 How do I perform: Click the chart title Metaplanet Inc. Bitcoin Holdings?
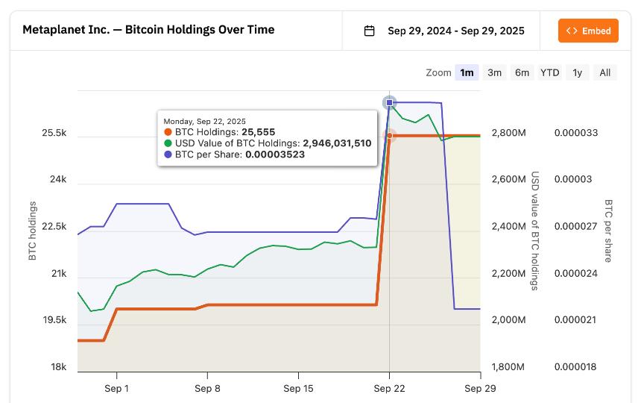tap(148, 30)
